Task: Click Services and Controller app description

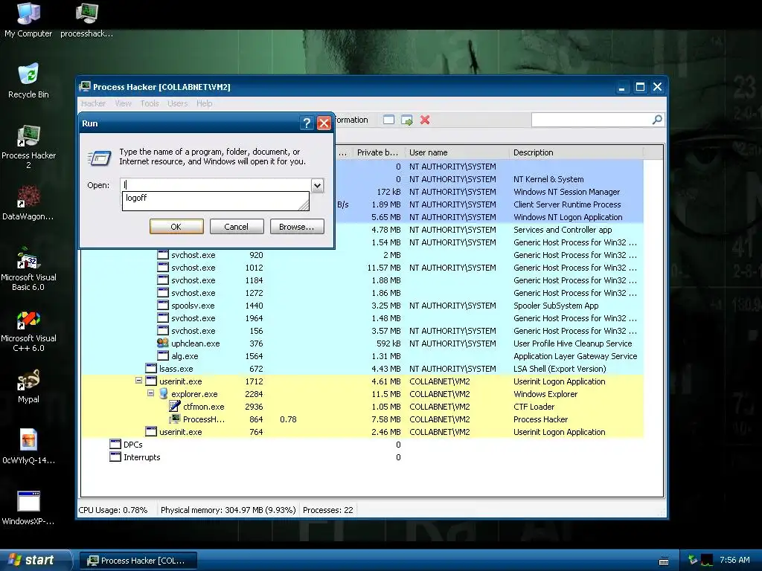Action: pos(563,230)
